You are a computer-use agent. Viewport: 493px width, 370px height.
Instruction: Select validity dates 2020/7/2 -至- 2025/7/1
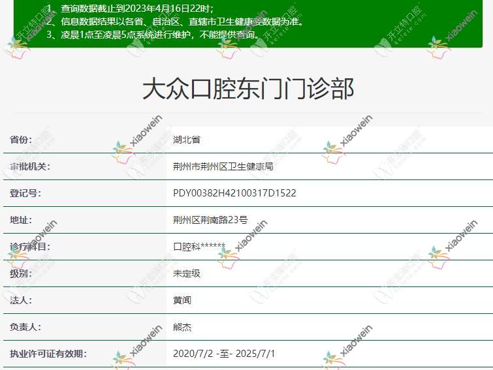[224, 354]
